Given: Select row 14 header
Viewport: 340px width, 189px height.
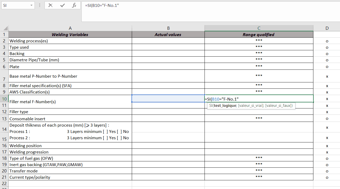Looking at the screenshot, I should point(4,127).
